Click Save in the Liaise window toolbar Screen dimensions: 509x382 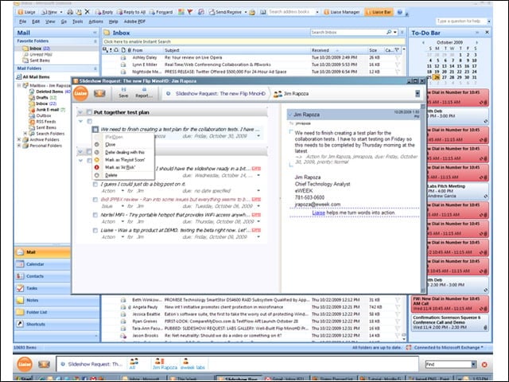coord(123,93)
